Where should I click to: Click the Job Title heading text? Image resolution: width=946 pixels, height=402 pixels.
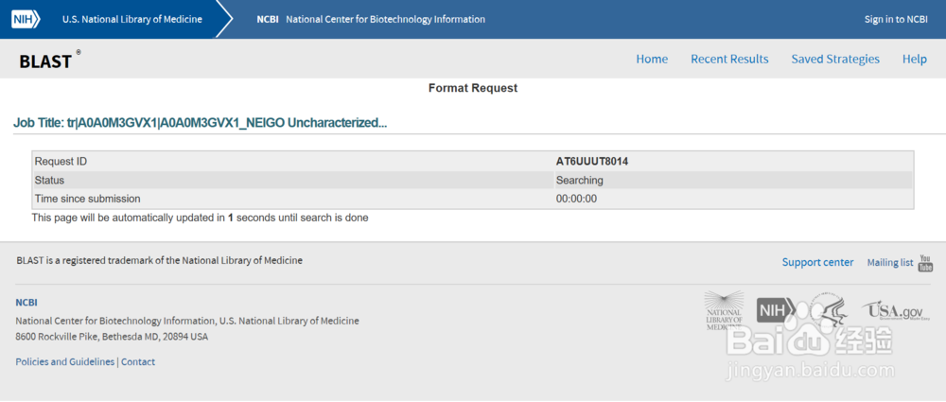[x=200, y=123]
